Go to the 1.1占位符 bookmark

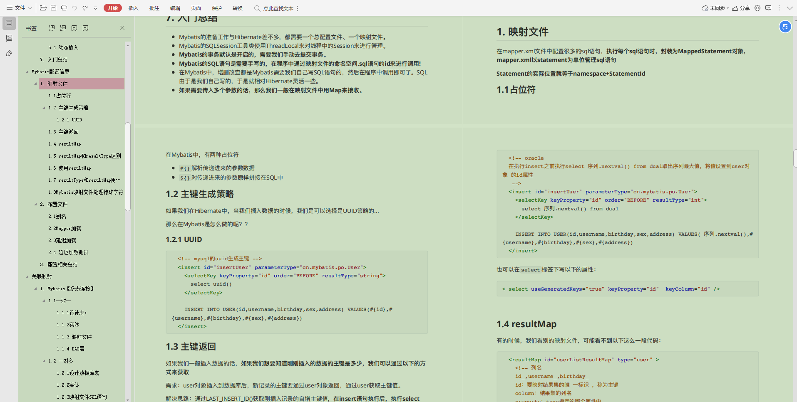click(x=60, y=96)
